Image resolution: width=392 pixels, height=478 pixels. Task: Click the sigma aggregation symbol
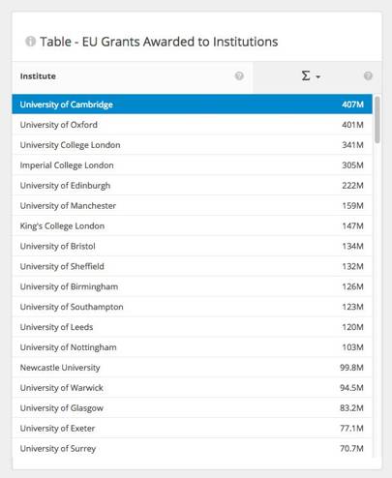point(306,75)
